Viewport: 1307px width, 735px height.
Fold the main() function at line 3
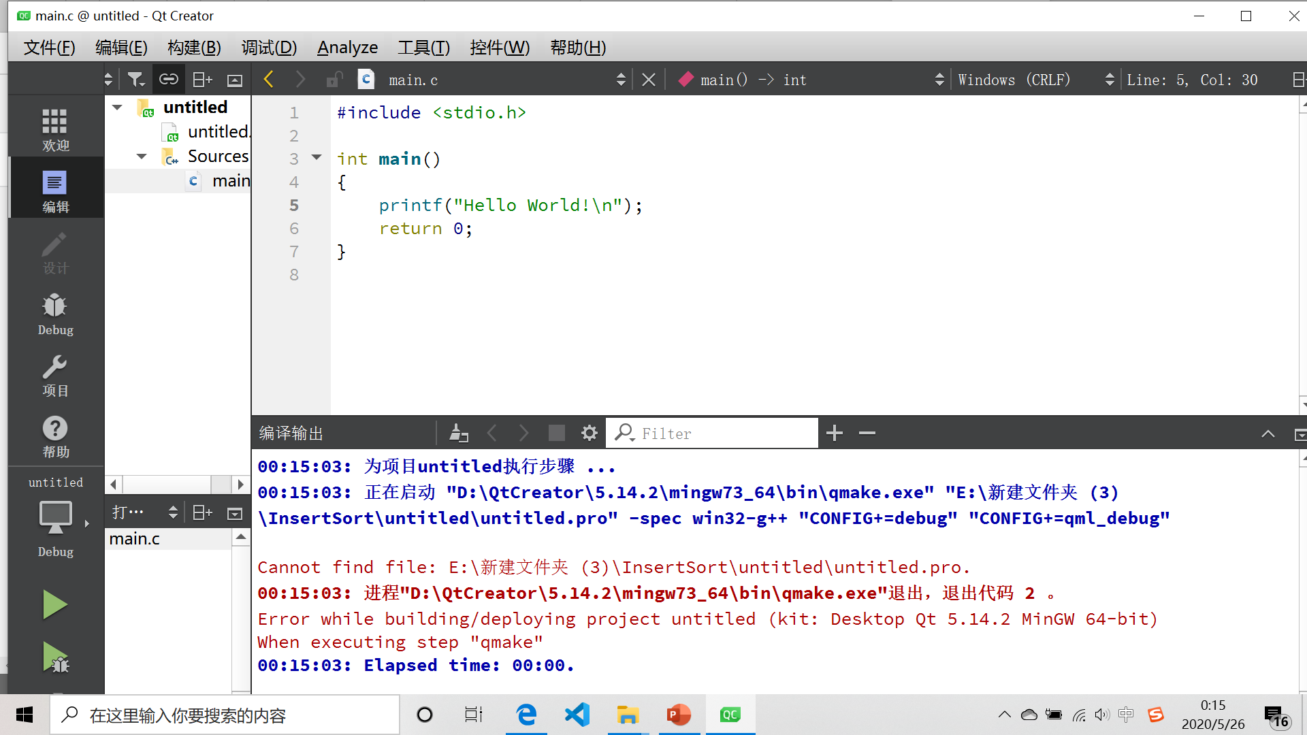tap(317, 157)
